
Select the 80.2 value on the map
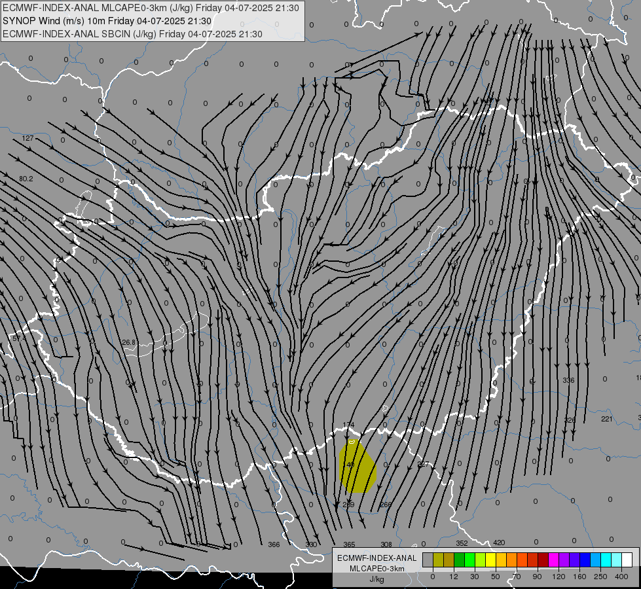[x=26, y=179]
